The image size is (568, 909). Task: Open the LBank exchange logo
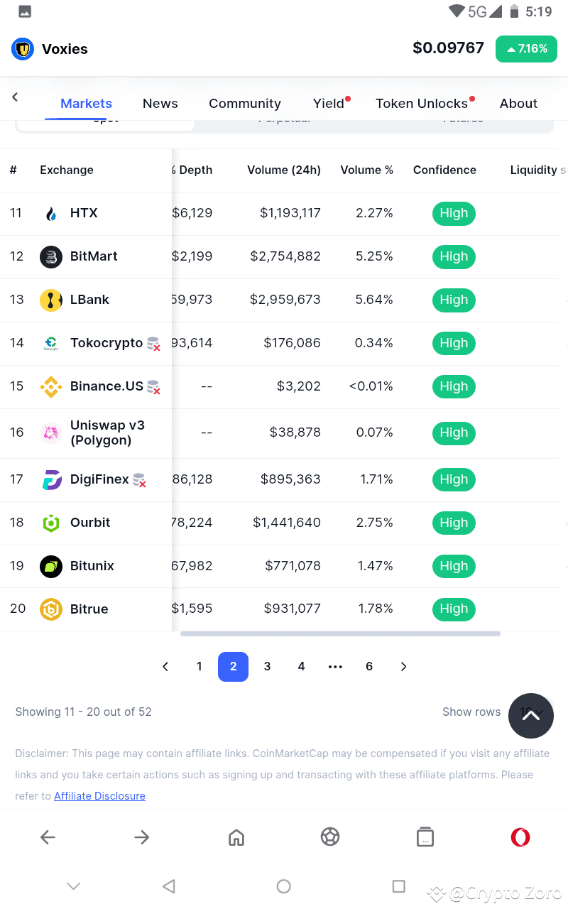click(51, 300)
